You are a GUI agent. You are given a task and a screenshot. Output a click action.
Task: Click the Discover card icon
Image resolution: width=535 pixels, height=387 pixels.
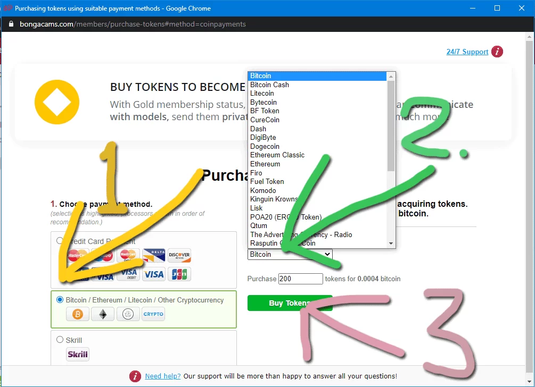click(179, 255)
